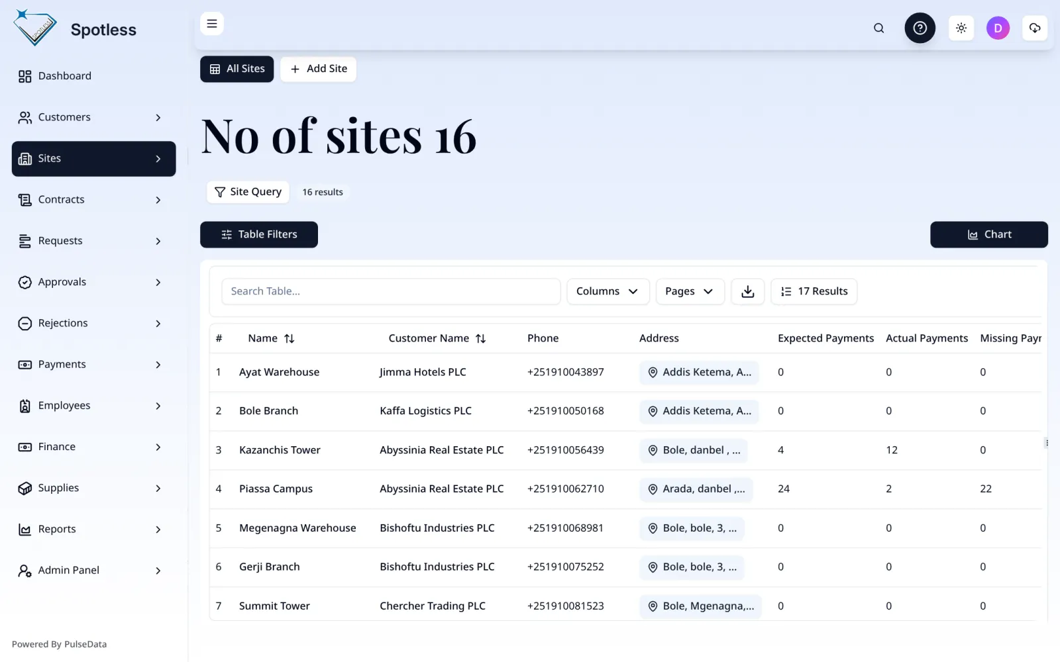Click the Approvals check badge icon

coord(25,282)
